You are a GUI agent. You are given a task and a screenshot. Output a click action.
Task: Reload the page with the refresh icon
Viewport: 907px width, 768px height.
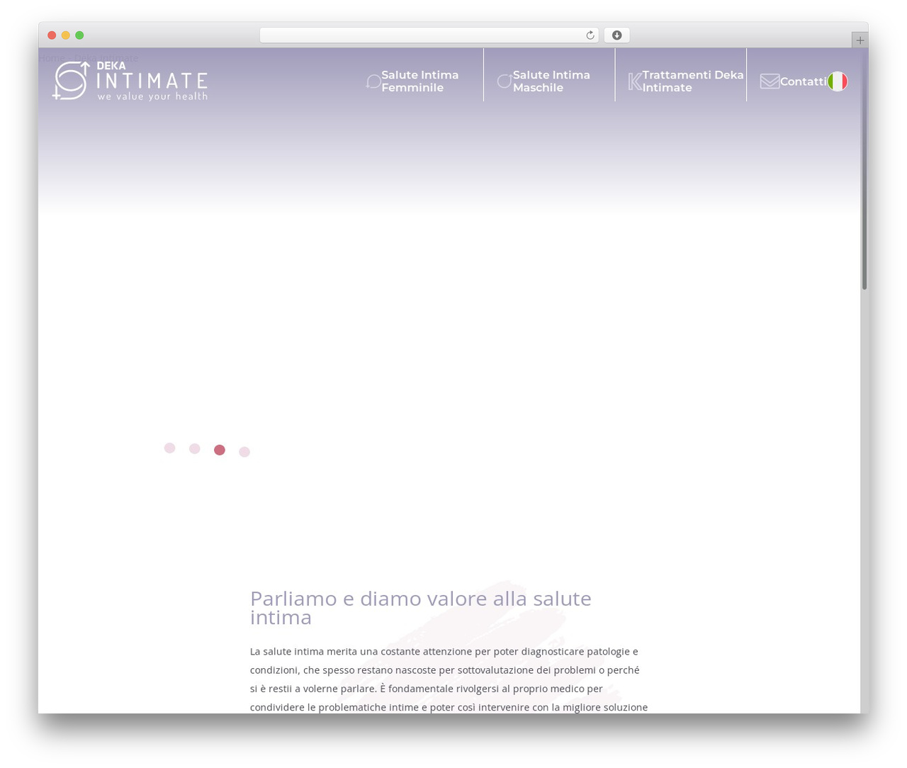(590, 35)
